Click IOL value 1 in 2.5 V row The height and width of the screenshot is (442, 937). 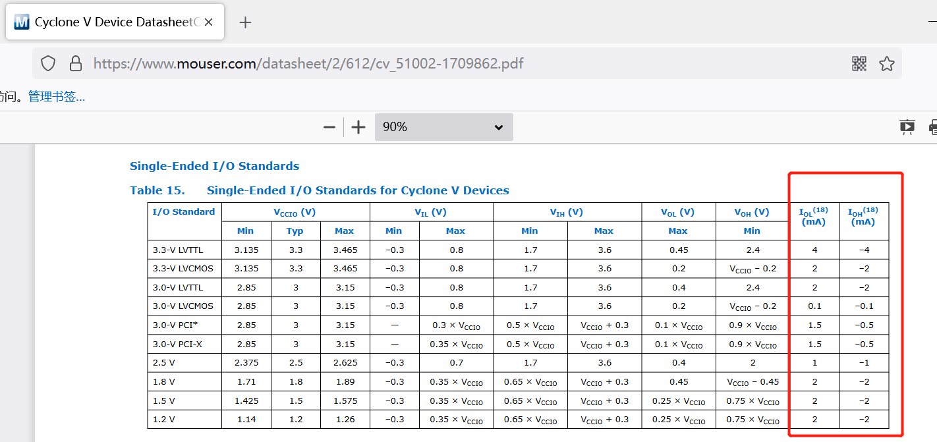[x=814, y=363]
